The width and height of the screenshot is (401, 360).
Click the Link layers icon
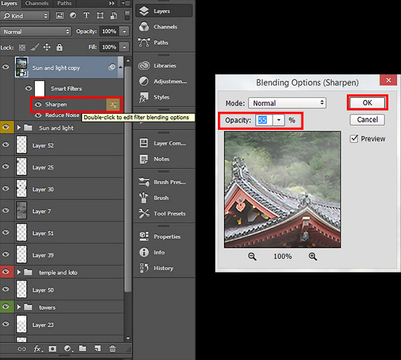pyautogui.click(x=22, y=349)
